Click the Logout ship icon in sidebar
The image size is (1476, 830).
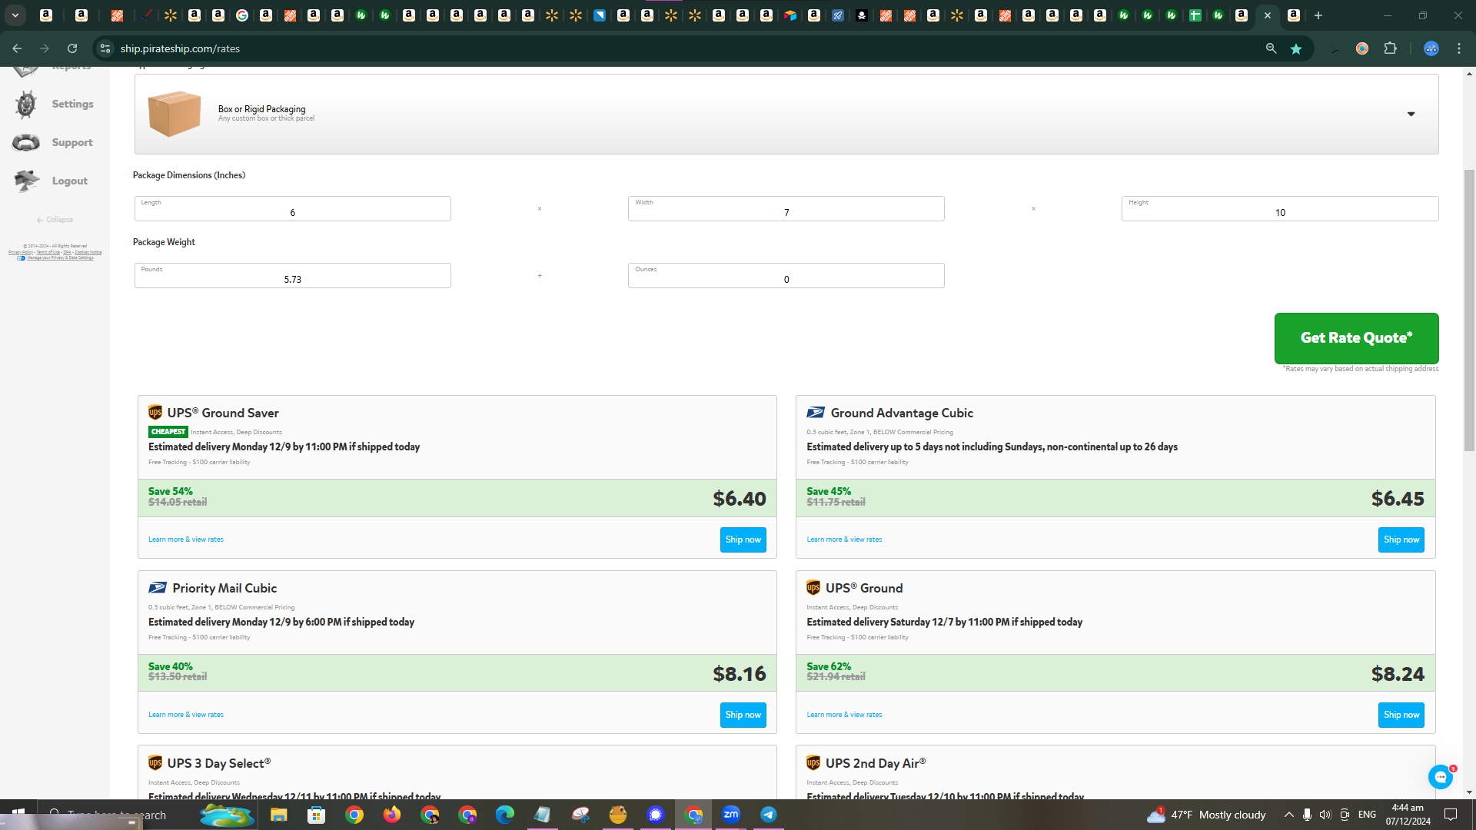26,181
